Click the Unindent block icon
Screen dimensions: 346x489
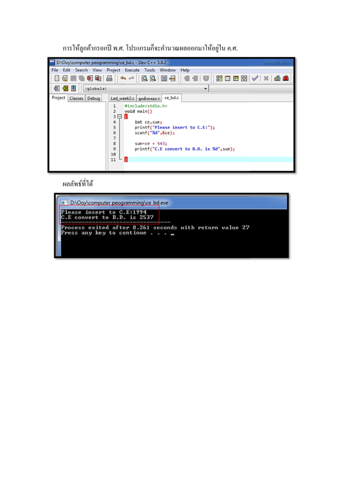coord(195,78)
